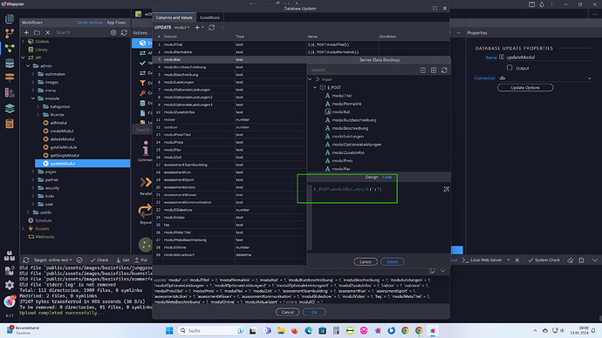
Task: Open Firefox from the taskbar
Action: [x=295, y=331]
